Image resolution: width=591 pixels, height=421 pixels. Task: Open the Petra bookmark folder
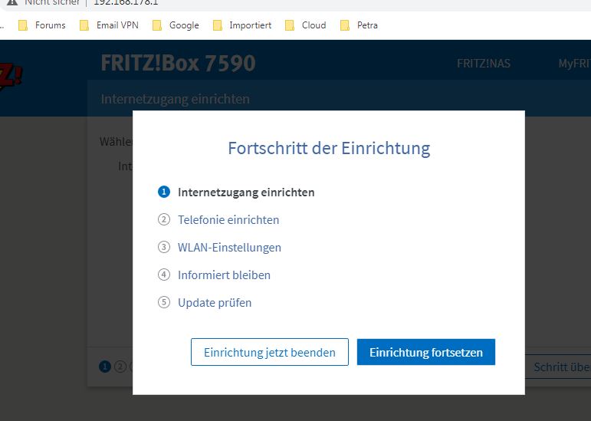tap(359, 25)
